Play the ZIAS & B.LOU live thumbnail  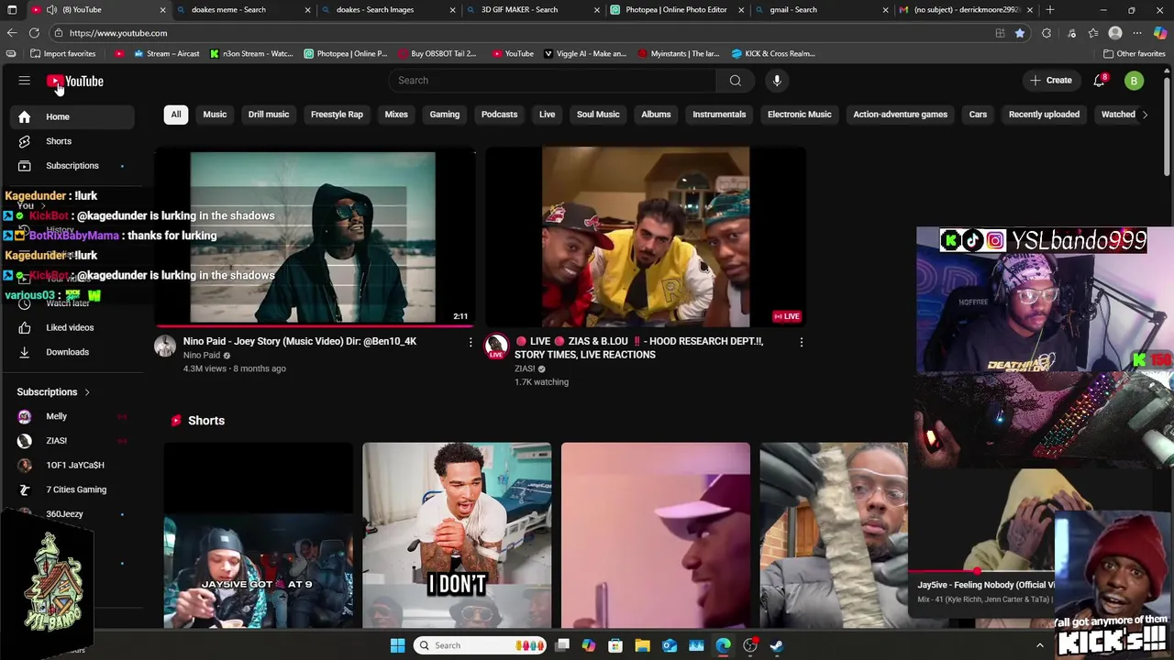645,236
